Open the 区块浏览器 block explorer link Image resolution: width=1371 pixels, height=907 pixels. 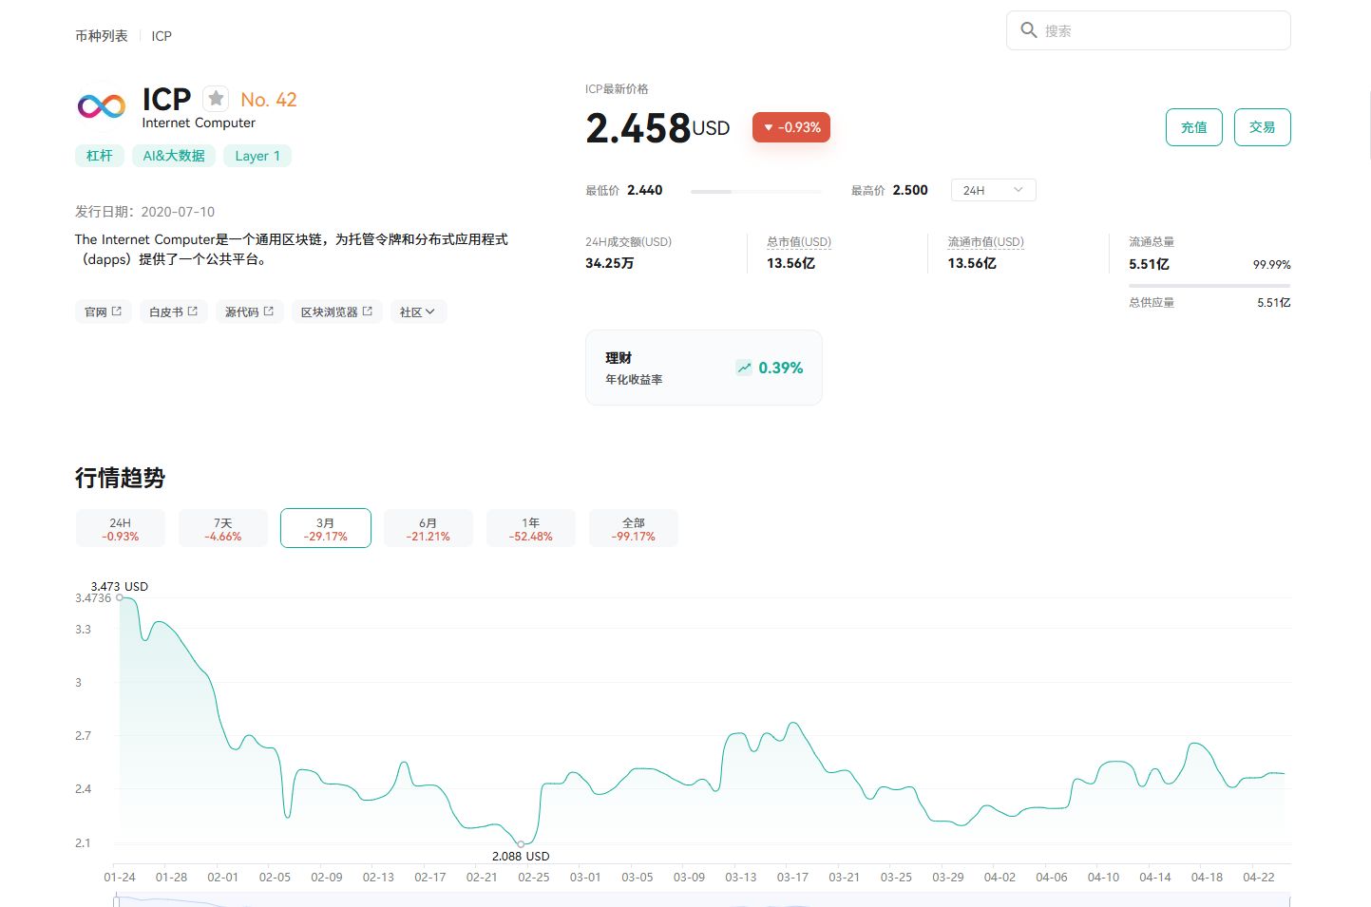coord(337,312)
